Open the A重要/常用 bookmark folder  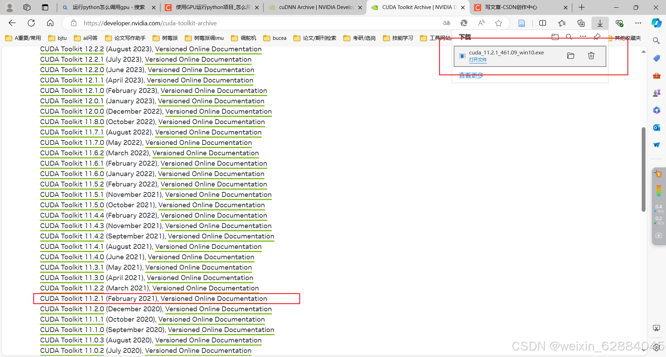pos(23,38)
